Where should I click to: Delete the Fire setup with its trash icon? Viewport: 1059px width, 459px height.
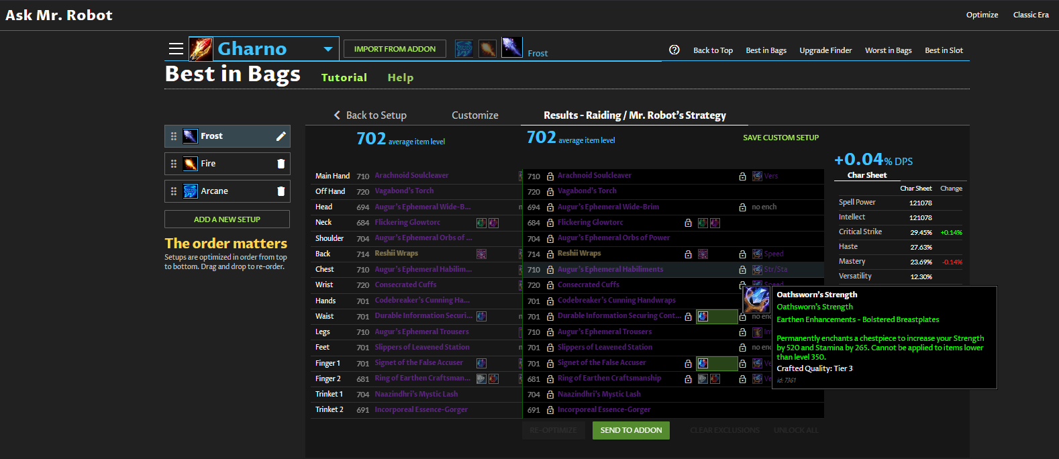[x=281, y=164]
